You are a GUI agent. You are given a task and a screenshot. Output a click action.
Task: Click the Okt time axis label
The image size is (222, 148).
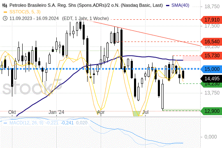pos(12,112)
